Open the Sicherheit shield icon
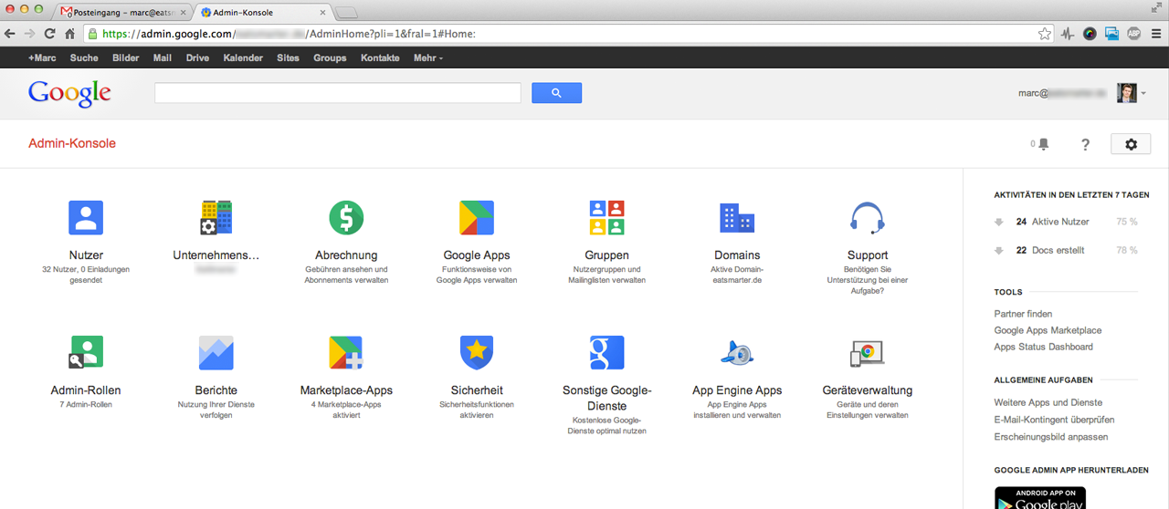This screenshot has width=1169, height=509. [477, 352]
